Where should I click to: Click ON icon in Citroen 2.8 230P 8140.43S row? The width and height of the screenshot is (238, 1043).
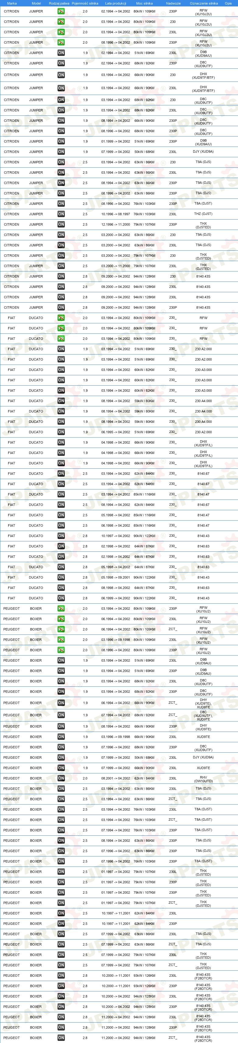61,307
